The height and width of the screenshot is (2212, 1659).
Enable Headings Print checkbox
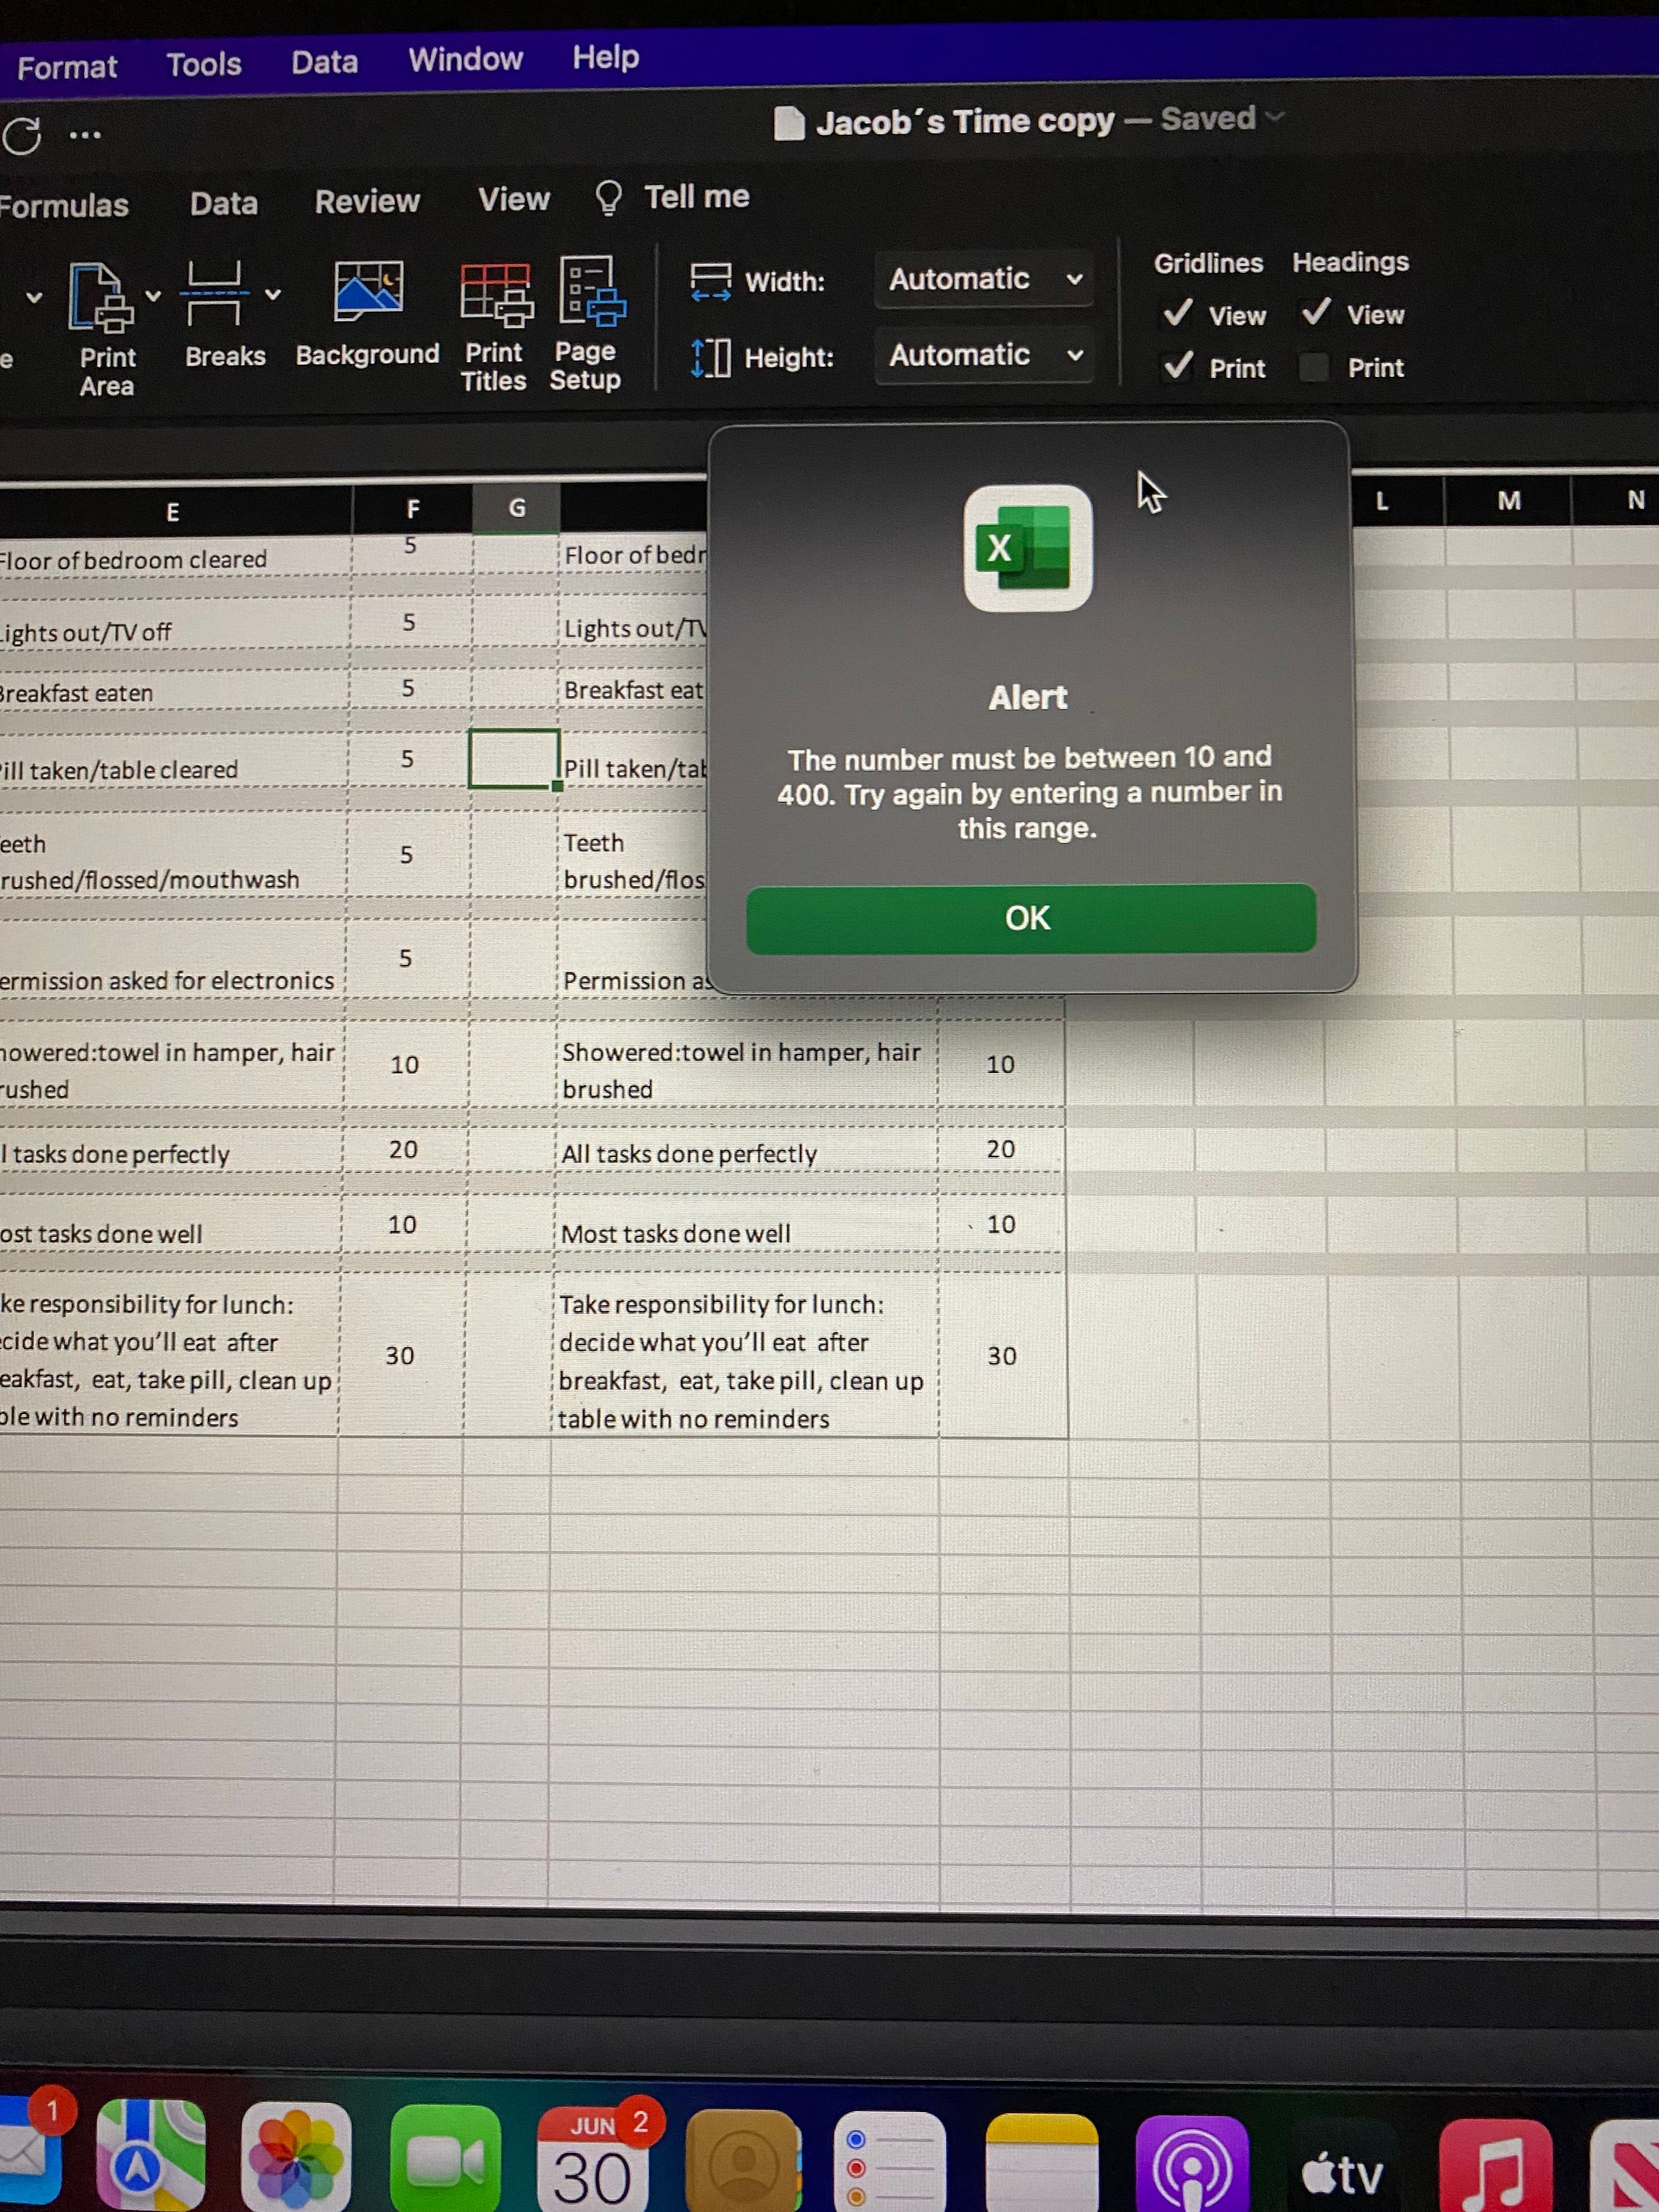tap(1314, 368)
